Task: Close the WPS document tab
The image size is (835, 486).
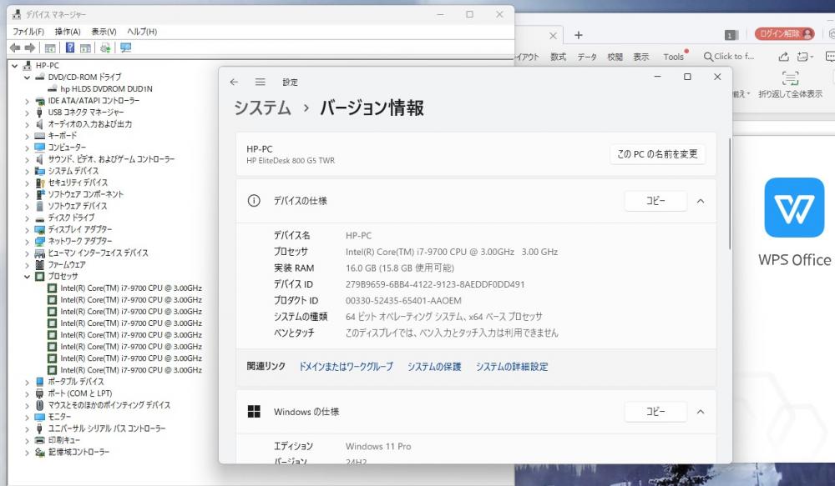Action: pos(553,36)
